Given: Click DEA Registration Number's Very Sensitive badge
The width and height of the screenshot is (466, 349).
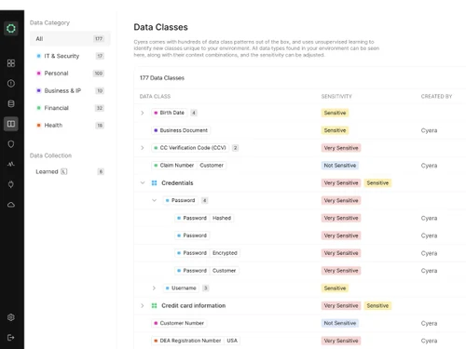Looking at the screenshot, I should click(x=341, y=341).
